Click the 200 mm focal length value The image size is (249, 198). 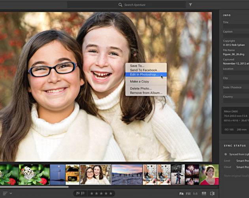[241, 129]
